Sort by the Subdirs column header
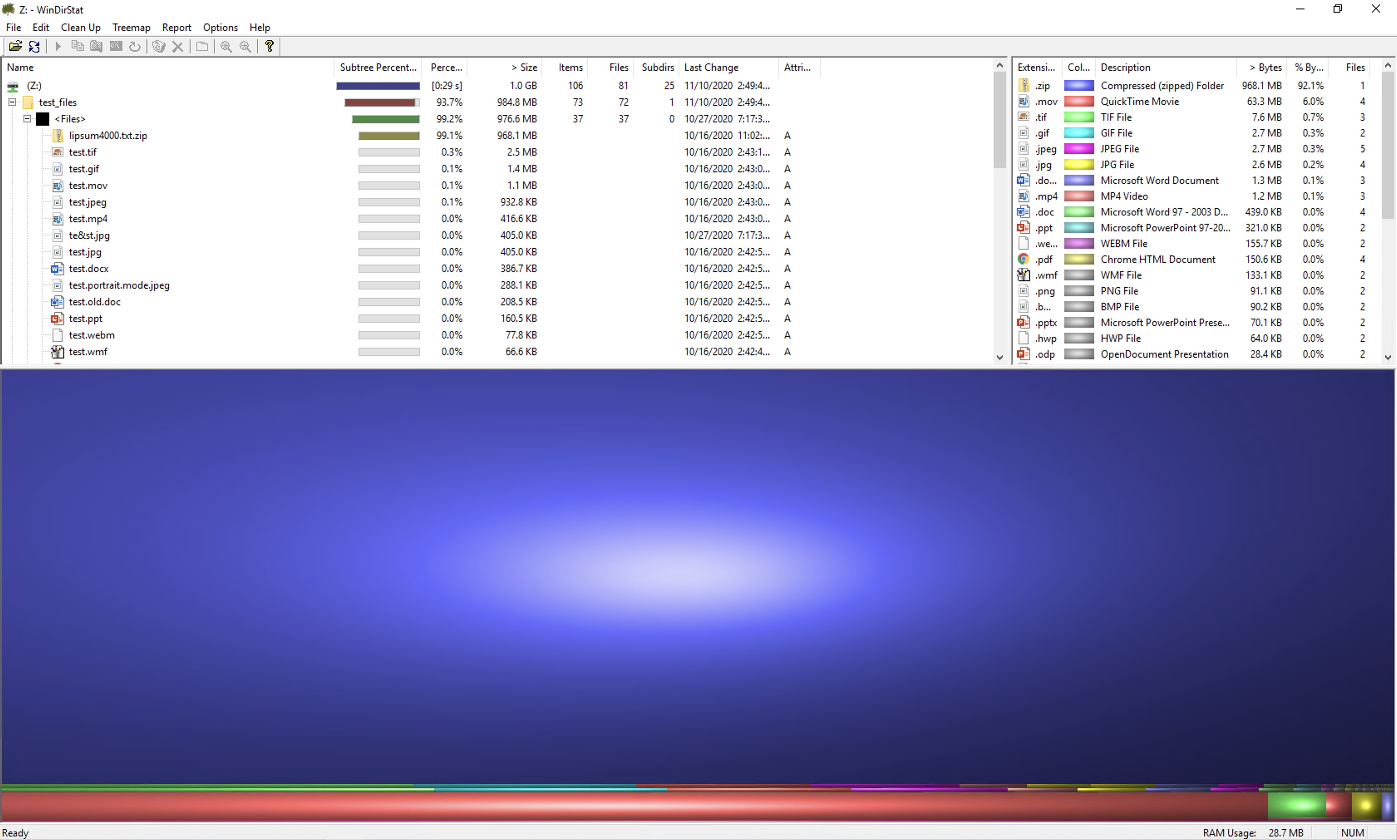 tap(657, 67)
